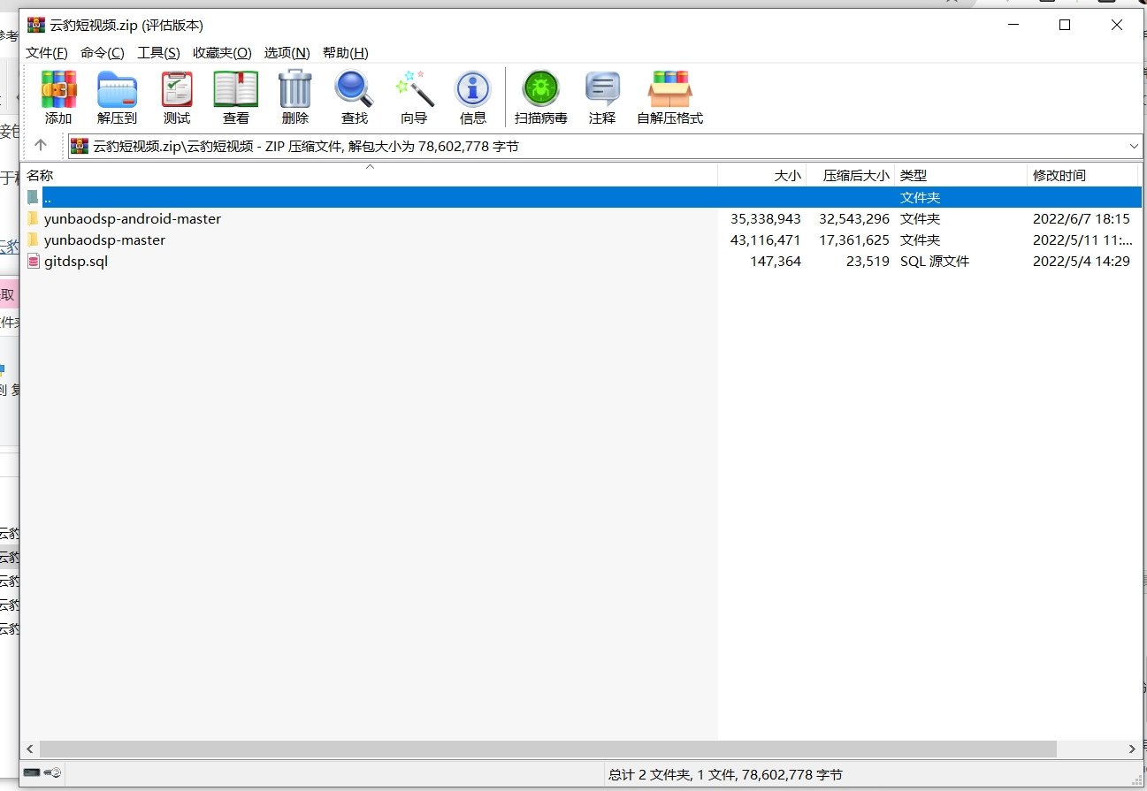This screenshot has height=791, width=1147.
Task: Select the yunbaodsp-android-master folder
Action: [x=132, y=219]
